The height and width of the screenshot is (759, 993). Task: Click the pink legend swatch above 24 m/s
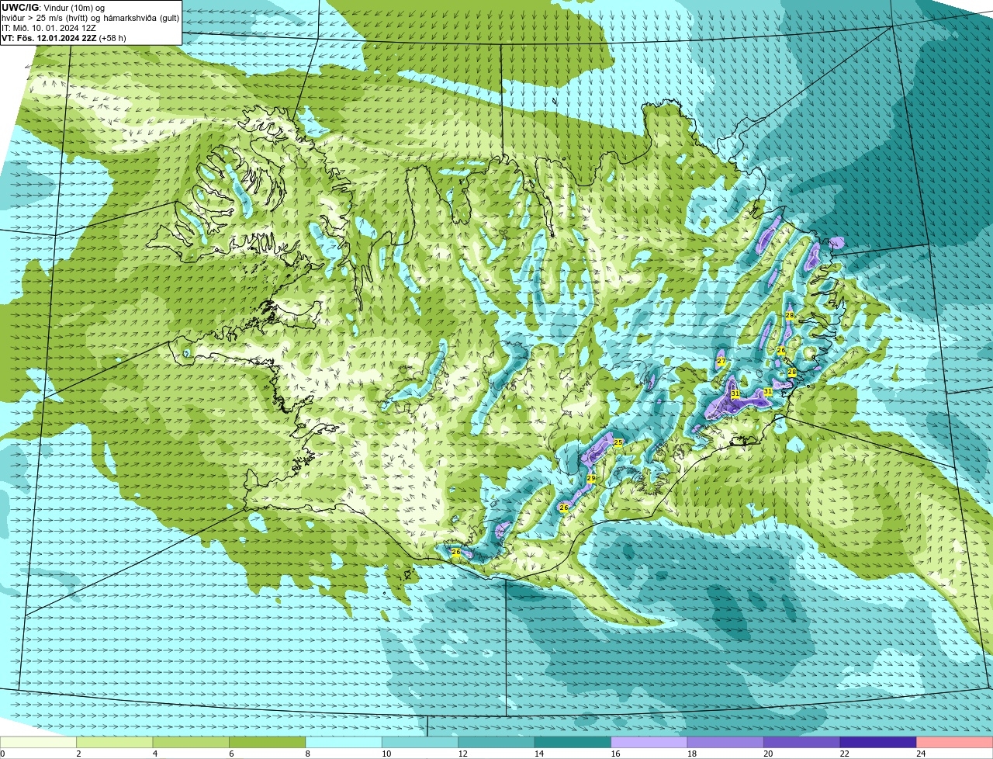coord(955,742)
